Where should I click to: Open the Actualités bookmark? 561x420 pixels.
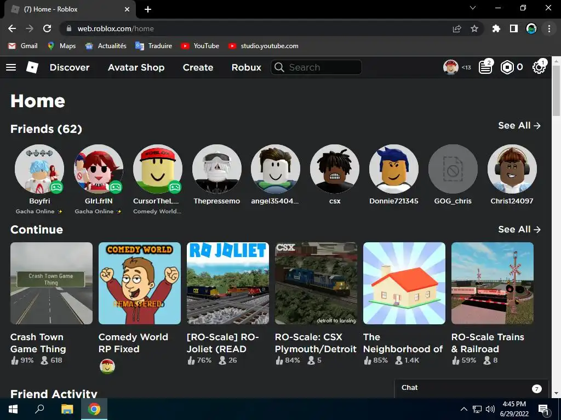point(106,46)
